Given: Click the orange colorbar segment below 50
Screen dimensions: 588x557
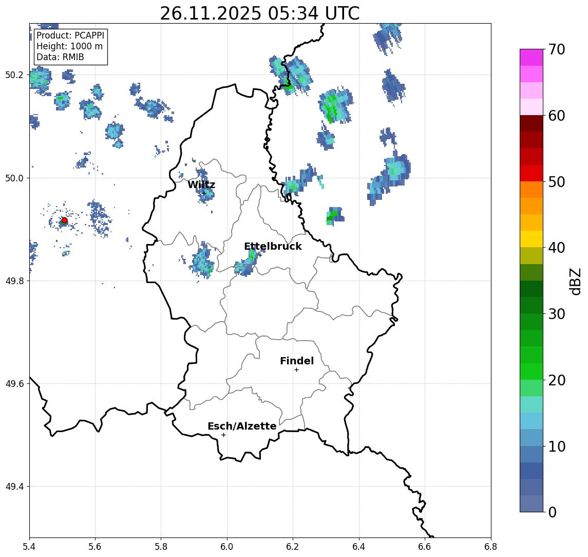Looking at the screenshot, I should [532, 190].
